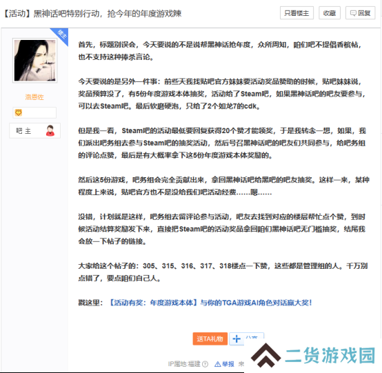Click the 举报 report link text
The height and width of the screenshot is (373, 382).
228,364
